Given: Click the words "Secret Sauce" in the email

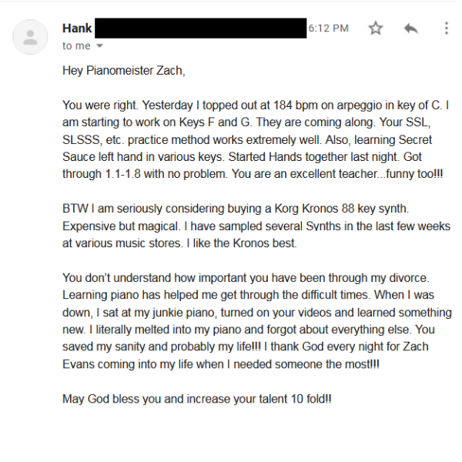Looking at the screenshot, I should pos(397,139).
